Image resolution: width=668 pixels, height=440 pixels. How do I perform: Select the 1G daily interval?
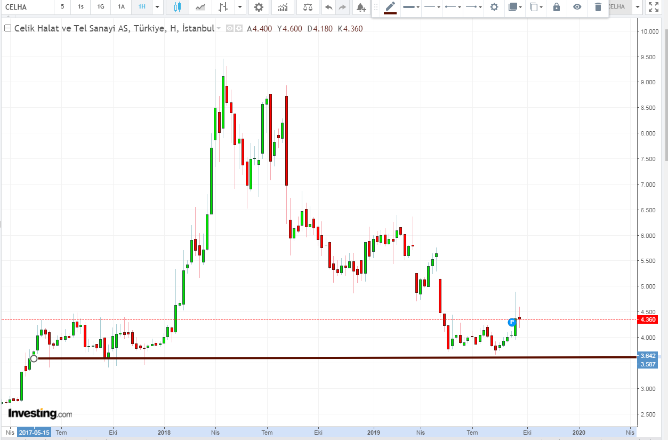101,7
